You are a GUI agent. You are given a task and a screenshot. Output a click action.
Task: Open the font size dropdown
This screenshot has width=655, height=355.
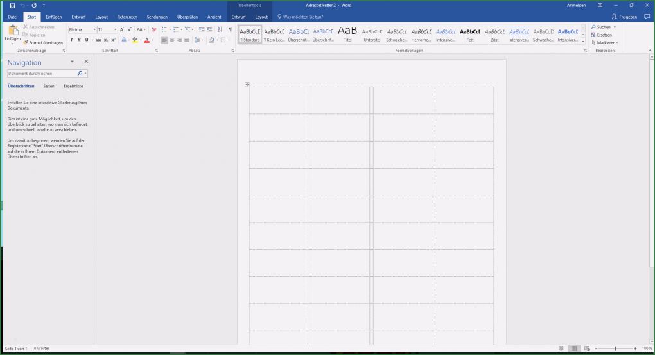115,29
